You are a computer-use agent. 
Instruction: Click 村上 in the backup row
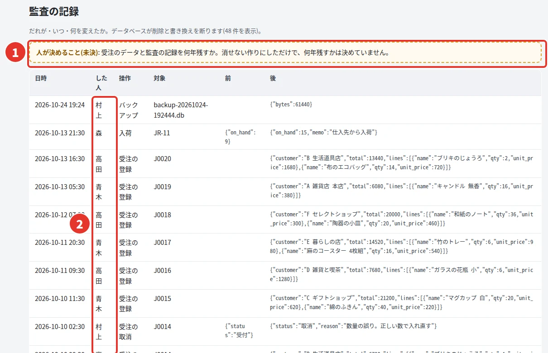pyautogui.click(x=99, y=110)
